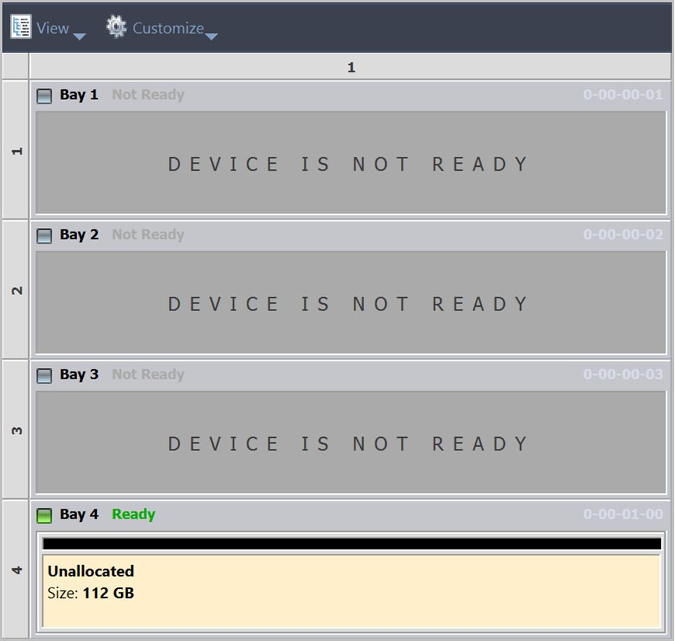Click the black disk usage bar in Bay 4
The width and height of the screenshot is (675, 641).
coord(352,544)
